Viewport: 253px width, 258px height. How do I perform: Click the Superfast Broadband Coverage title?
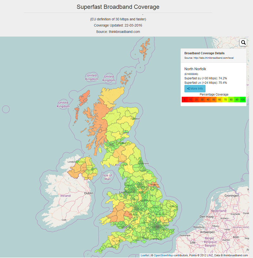click(118, 7)
